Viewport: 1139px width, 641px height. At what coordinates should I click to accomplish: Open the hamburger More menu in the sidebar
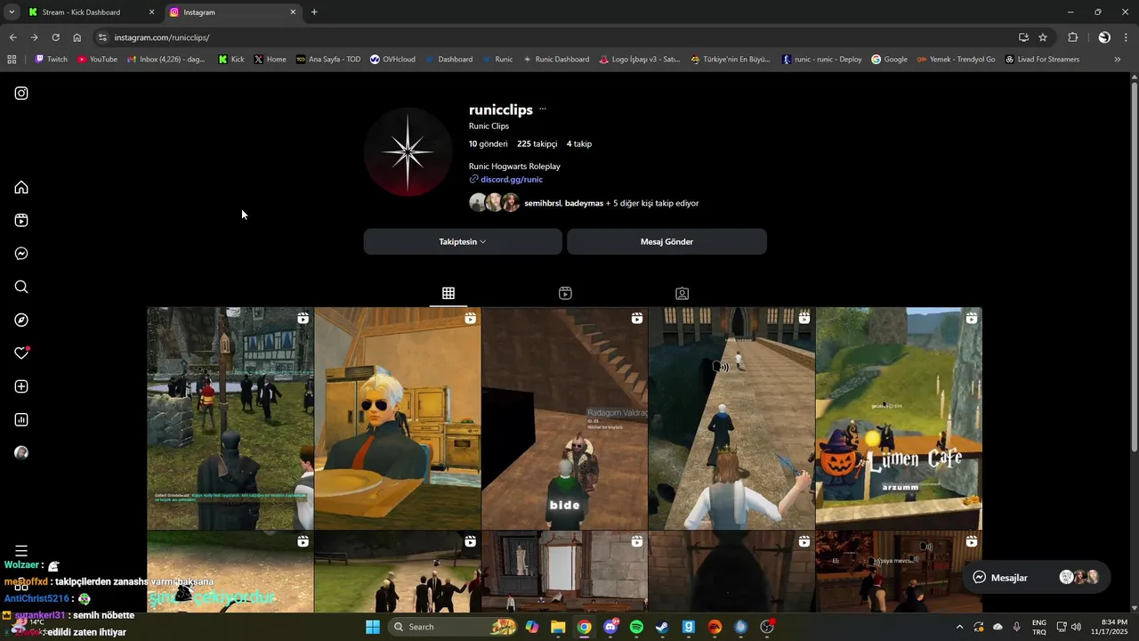21,551
